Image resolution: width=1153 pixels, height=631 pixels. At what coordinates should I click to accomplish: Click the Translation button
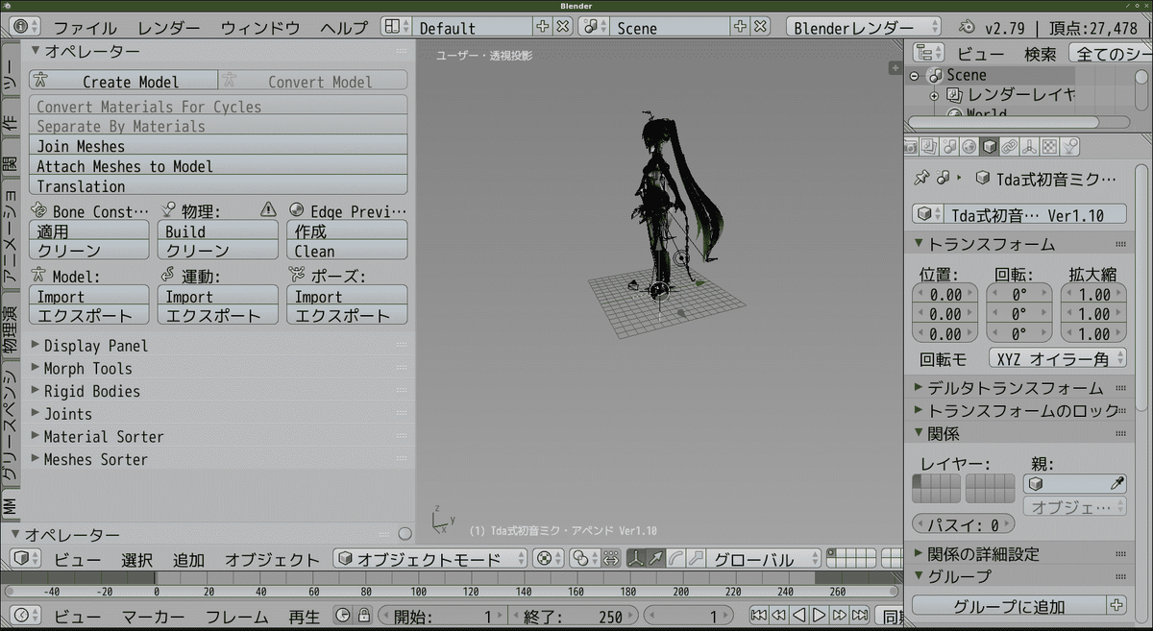(x=218, y=186)
